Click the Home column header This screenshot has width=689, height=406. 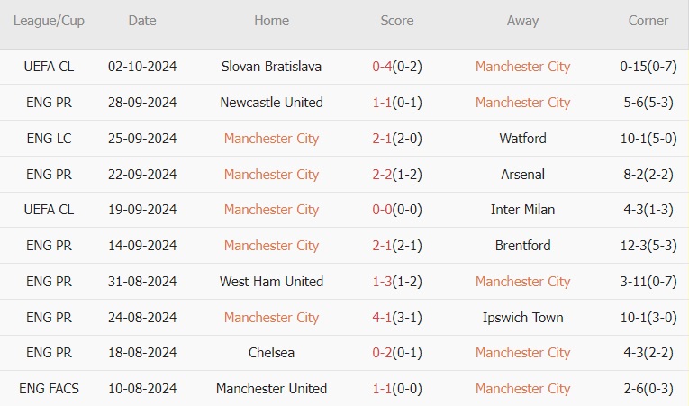[x=271, y=21]
